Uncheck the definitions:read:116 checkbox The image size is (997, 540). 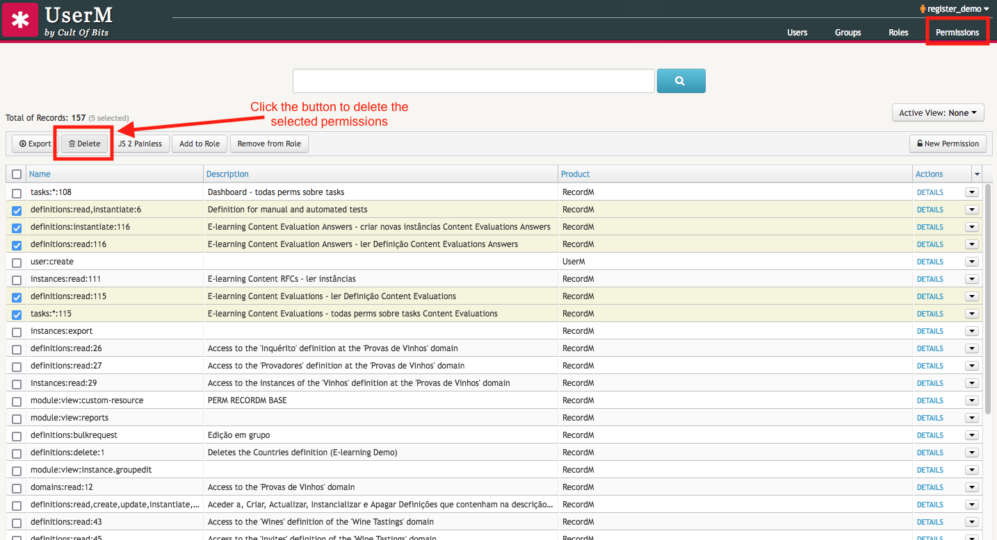click(x=17, y=245)
